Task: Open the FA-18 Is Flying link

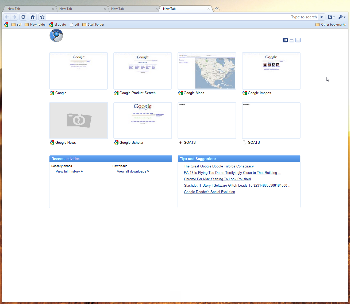Action: coord(233,173)
